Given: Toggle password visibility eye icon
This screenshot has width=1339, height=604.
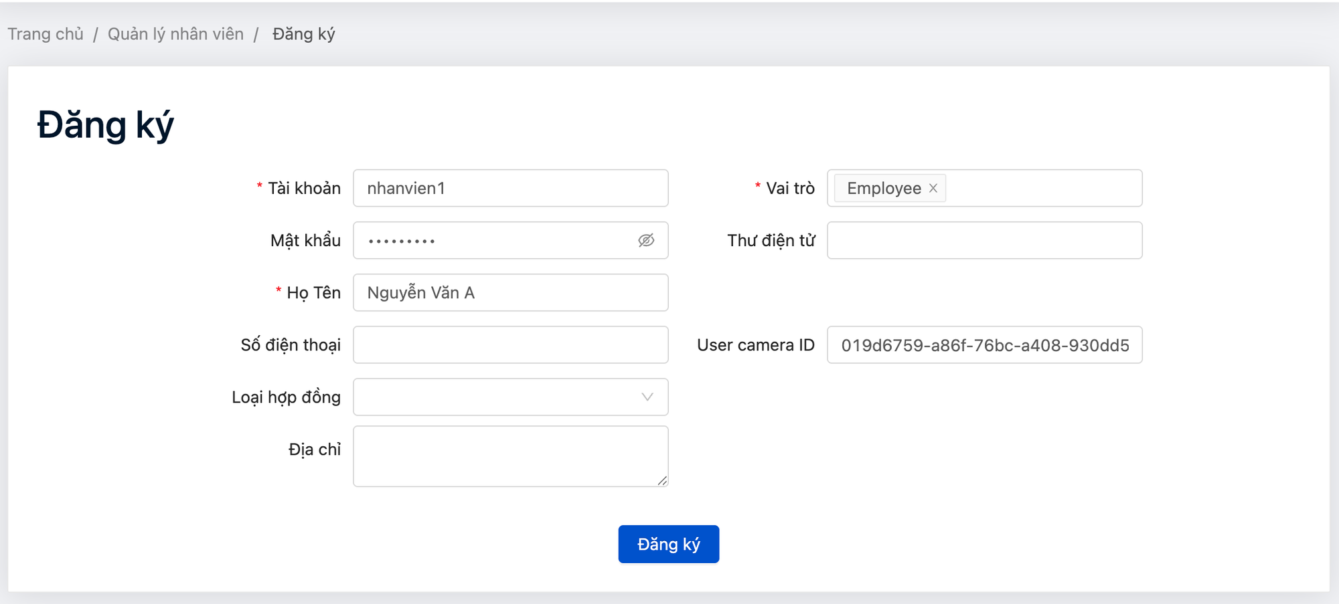Looking at the screenshot, I should 645,241.
